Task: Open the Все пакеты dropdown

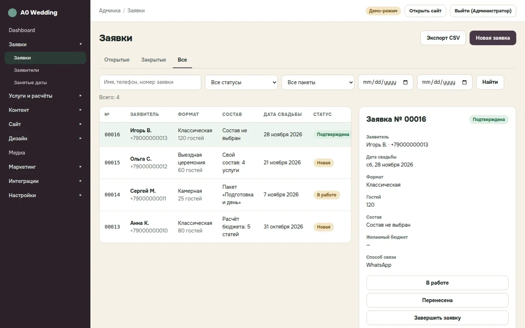Action: (x=318, y=82)
